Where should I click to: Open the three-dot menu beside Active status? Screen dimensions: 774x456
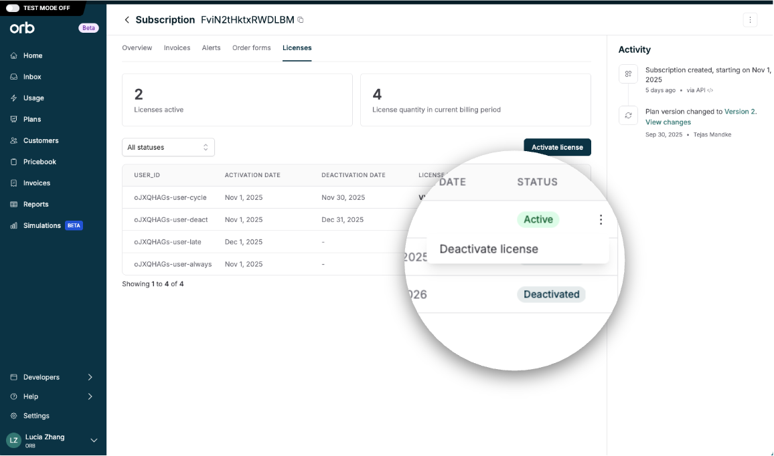point(601,219)
